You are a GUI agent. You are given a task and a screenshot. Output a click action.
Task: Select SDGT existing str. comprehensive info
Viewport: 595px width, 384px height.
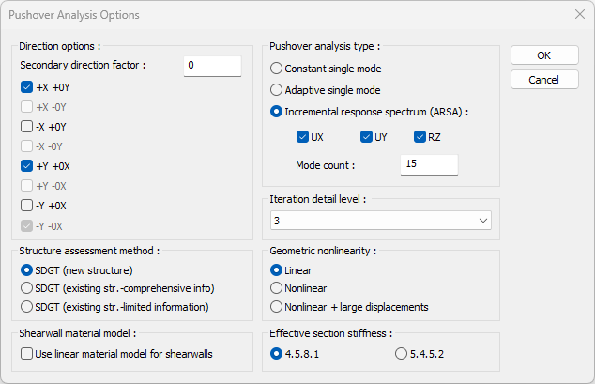[27, 288]
